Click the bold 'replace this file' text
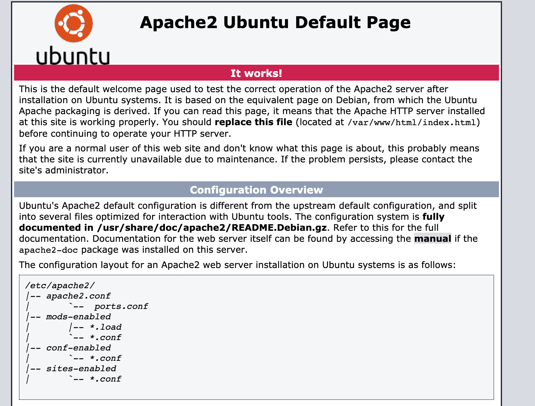The height and width of the screenshot is (406, 535). click(x=253, y=122)
